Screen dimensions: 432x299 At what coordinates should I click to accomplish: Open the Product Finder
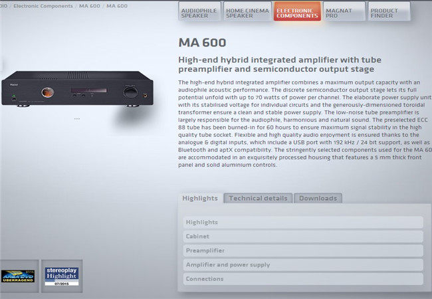389,11
